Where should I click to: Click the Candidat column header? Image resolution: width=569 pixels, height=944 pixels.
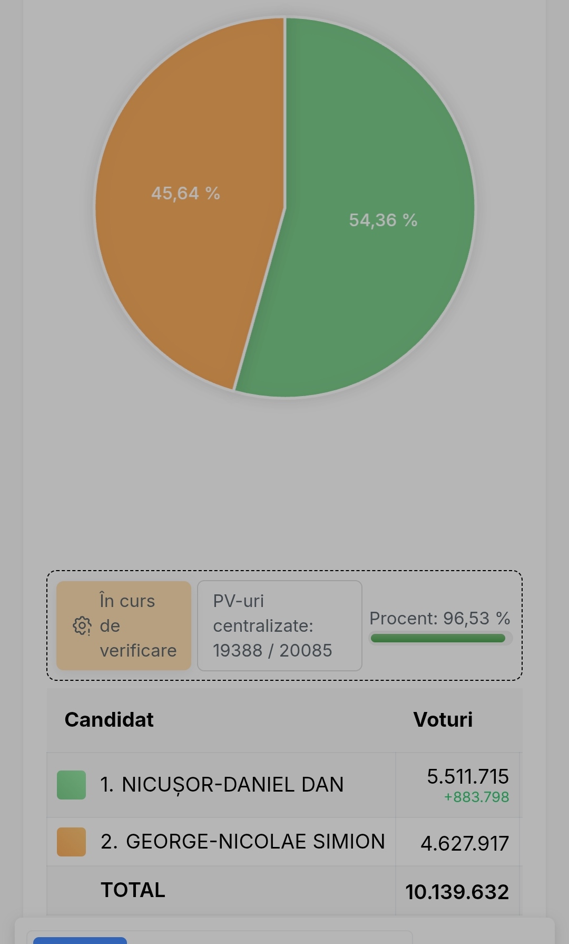109,720
